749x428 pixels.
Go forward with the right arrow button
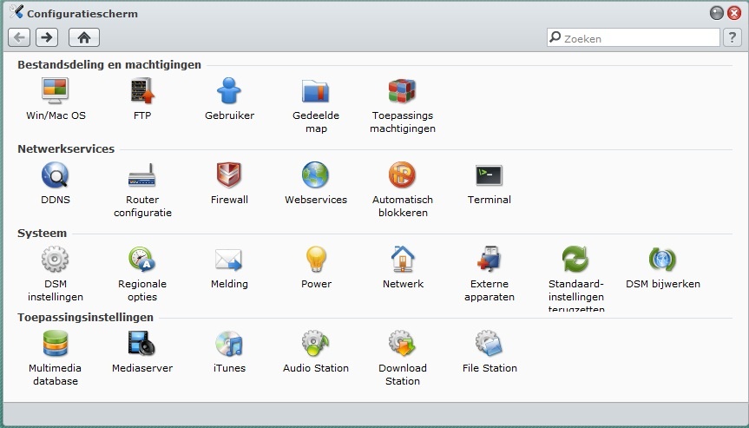(47, 37)
